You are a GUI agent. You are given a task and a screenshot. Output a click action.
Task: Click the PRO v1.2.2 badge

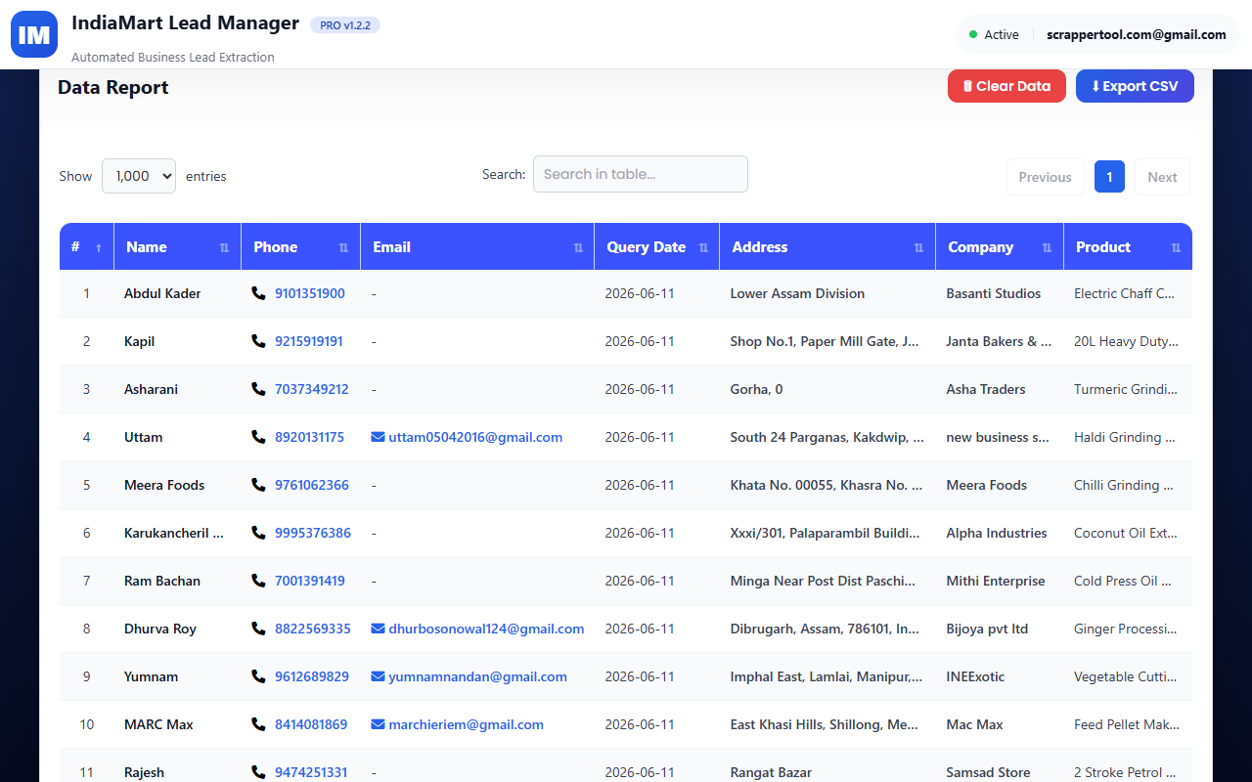pos(345,25)
